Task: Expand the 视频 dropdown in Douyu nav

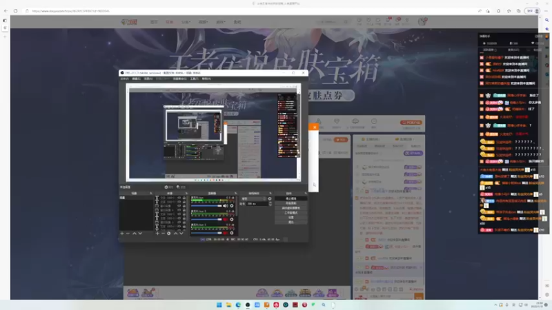Action: [203, 22]
